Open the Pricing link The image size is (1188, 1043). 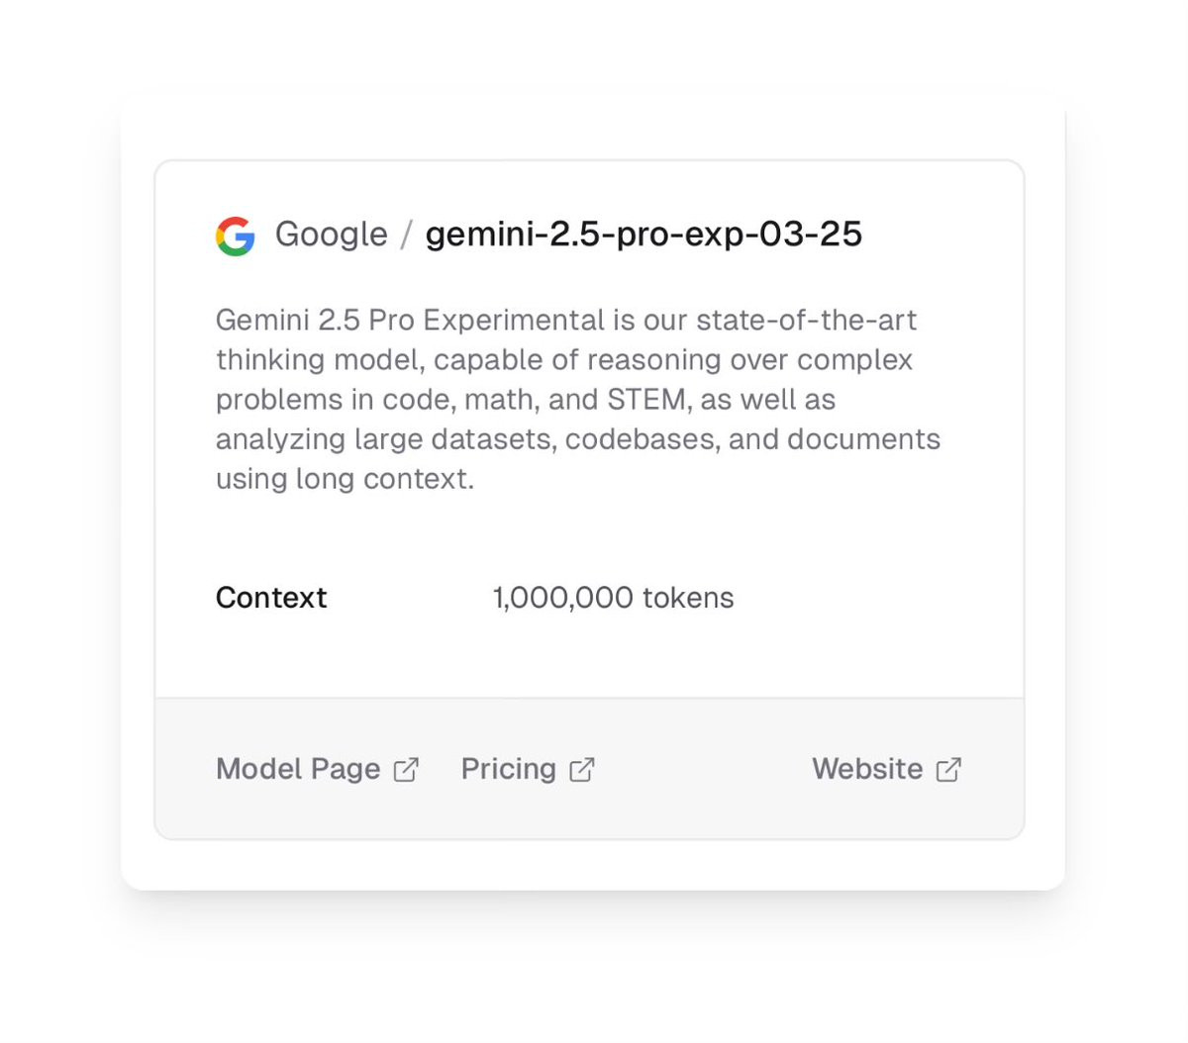528,769
